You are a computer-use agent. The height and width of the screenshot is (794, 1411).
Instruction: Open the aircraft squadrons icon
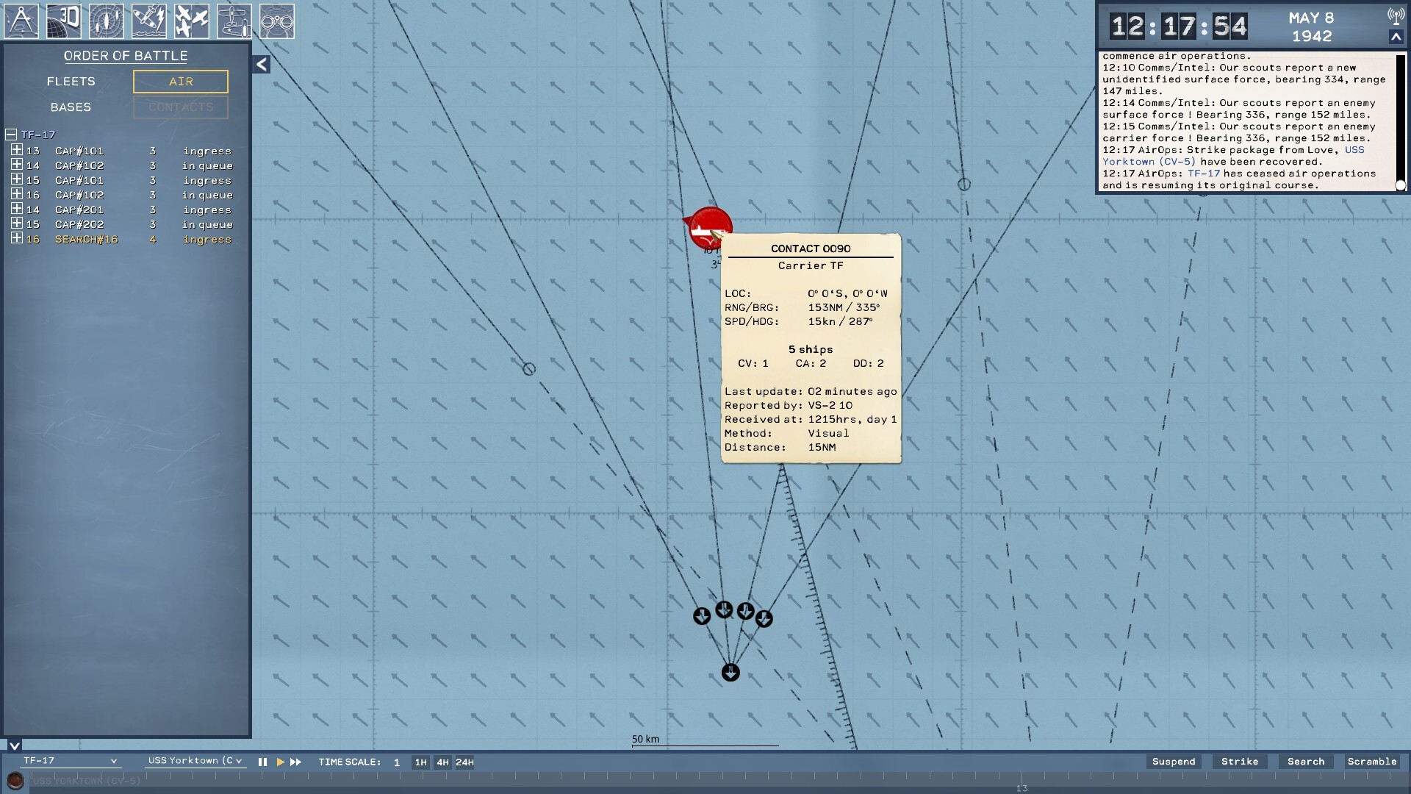[192, 21]
